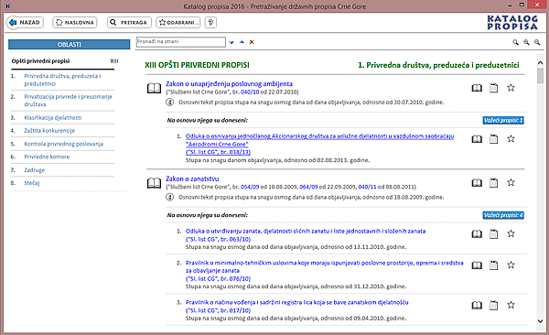Viewport: 549px width, 335px height.
Task: Open link 064/09 for Zakon o zanatstvu
Action: pos(308,187)
